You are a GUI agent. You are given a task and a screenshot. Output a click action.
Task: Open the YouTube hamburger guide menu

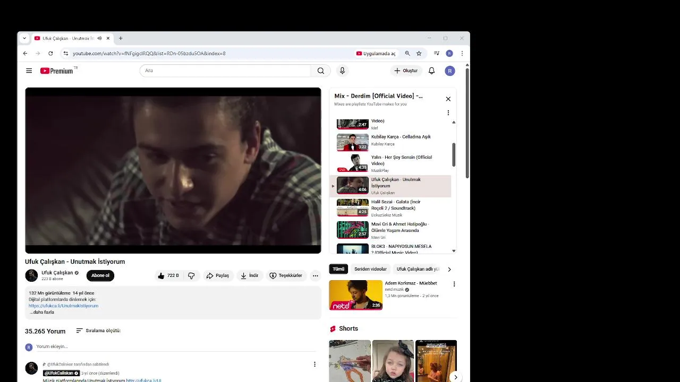tap(29, 71)
